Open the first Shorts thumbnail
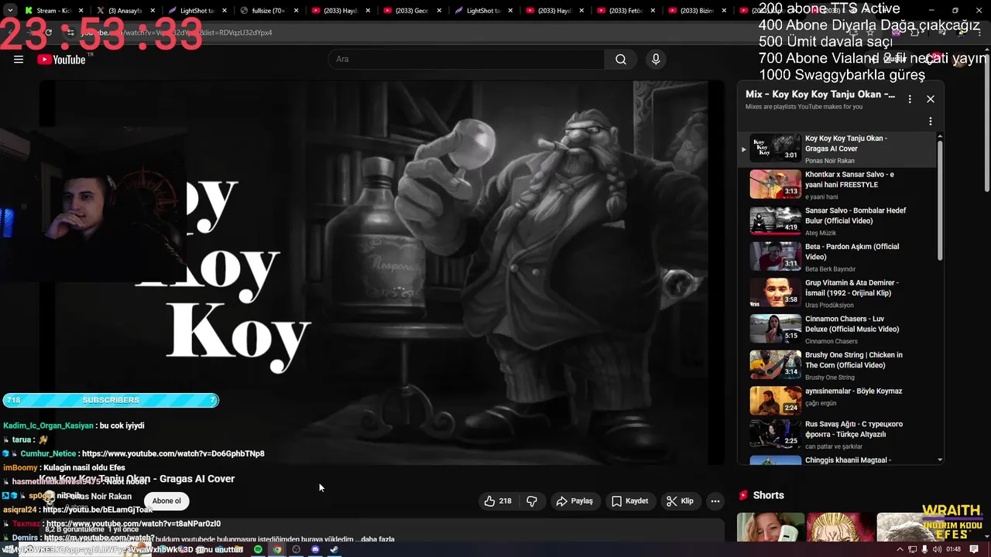 tap(770, 527)
